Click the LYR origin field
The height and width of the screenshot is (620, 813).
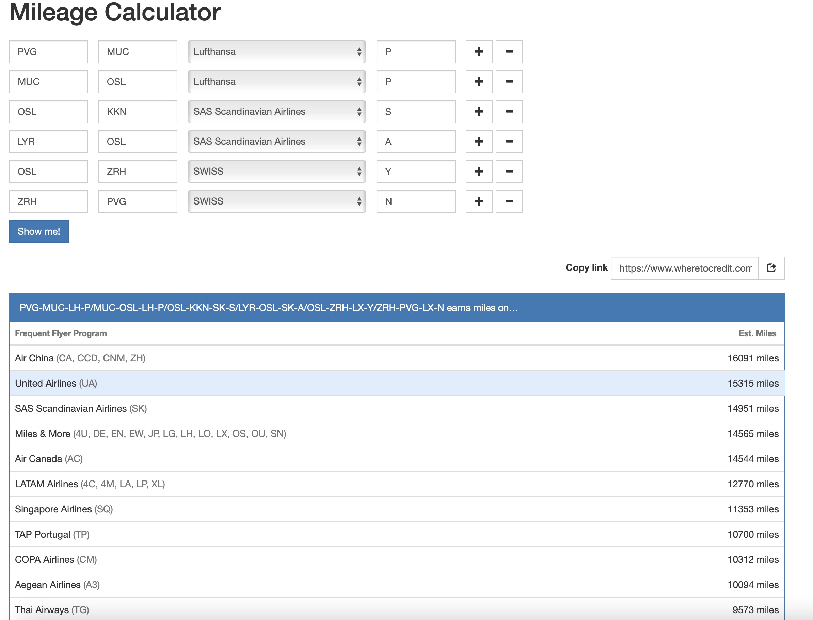tap(48, 141)
